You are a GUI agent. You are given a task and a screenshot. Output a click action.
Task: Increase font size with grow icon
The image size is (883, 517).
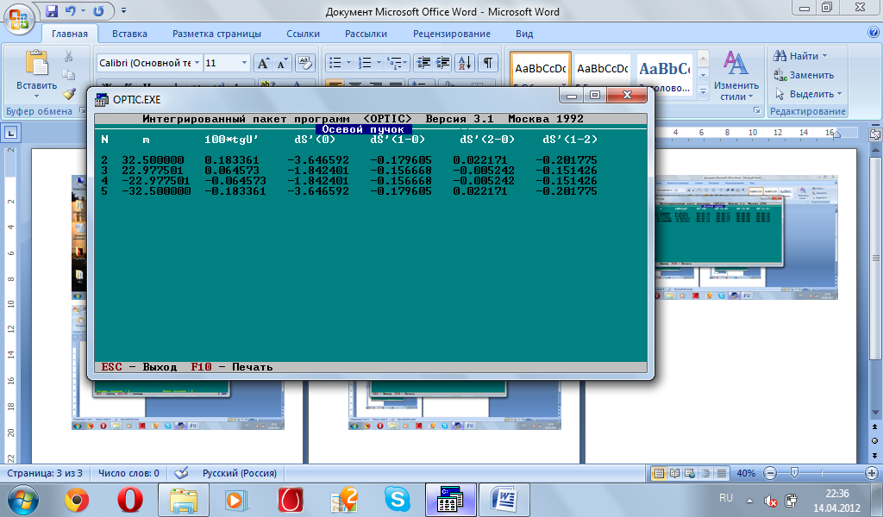coord(263,63)
